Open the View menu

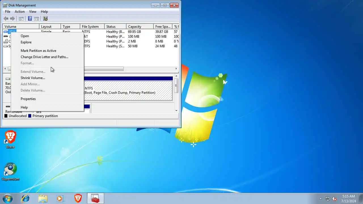coord(33,12)
